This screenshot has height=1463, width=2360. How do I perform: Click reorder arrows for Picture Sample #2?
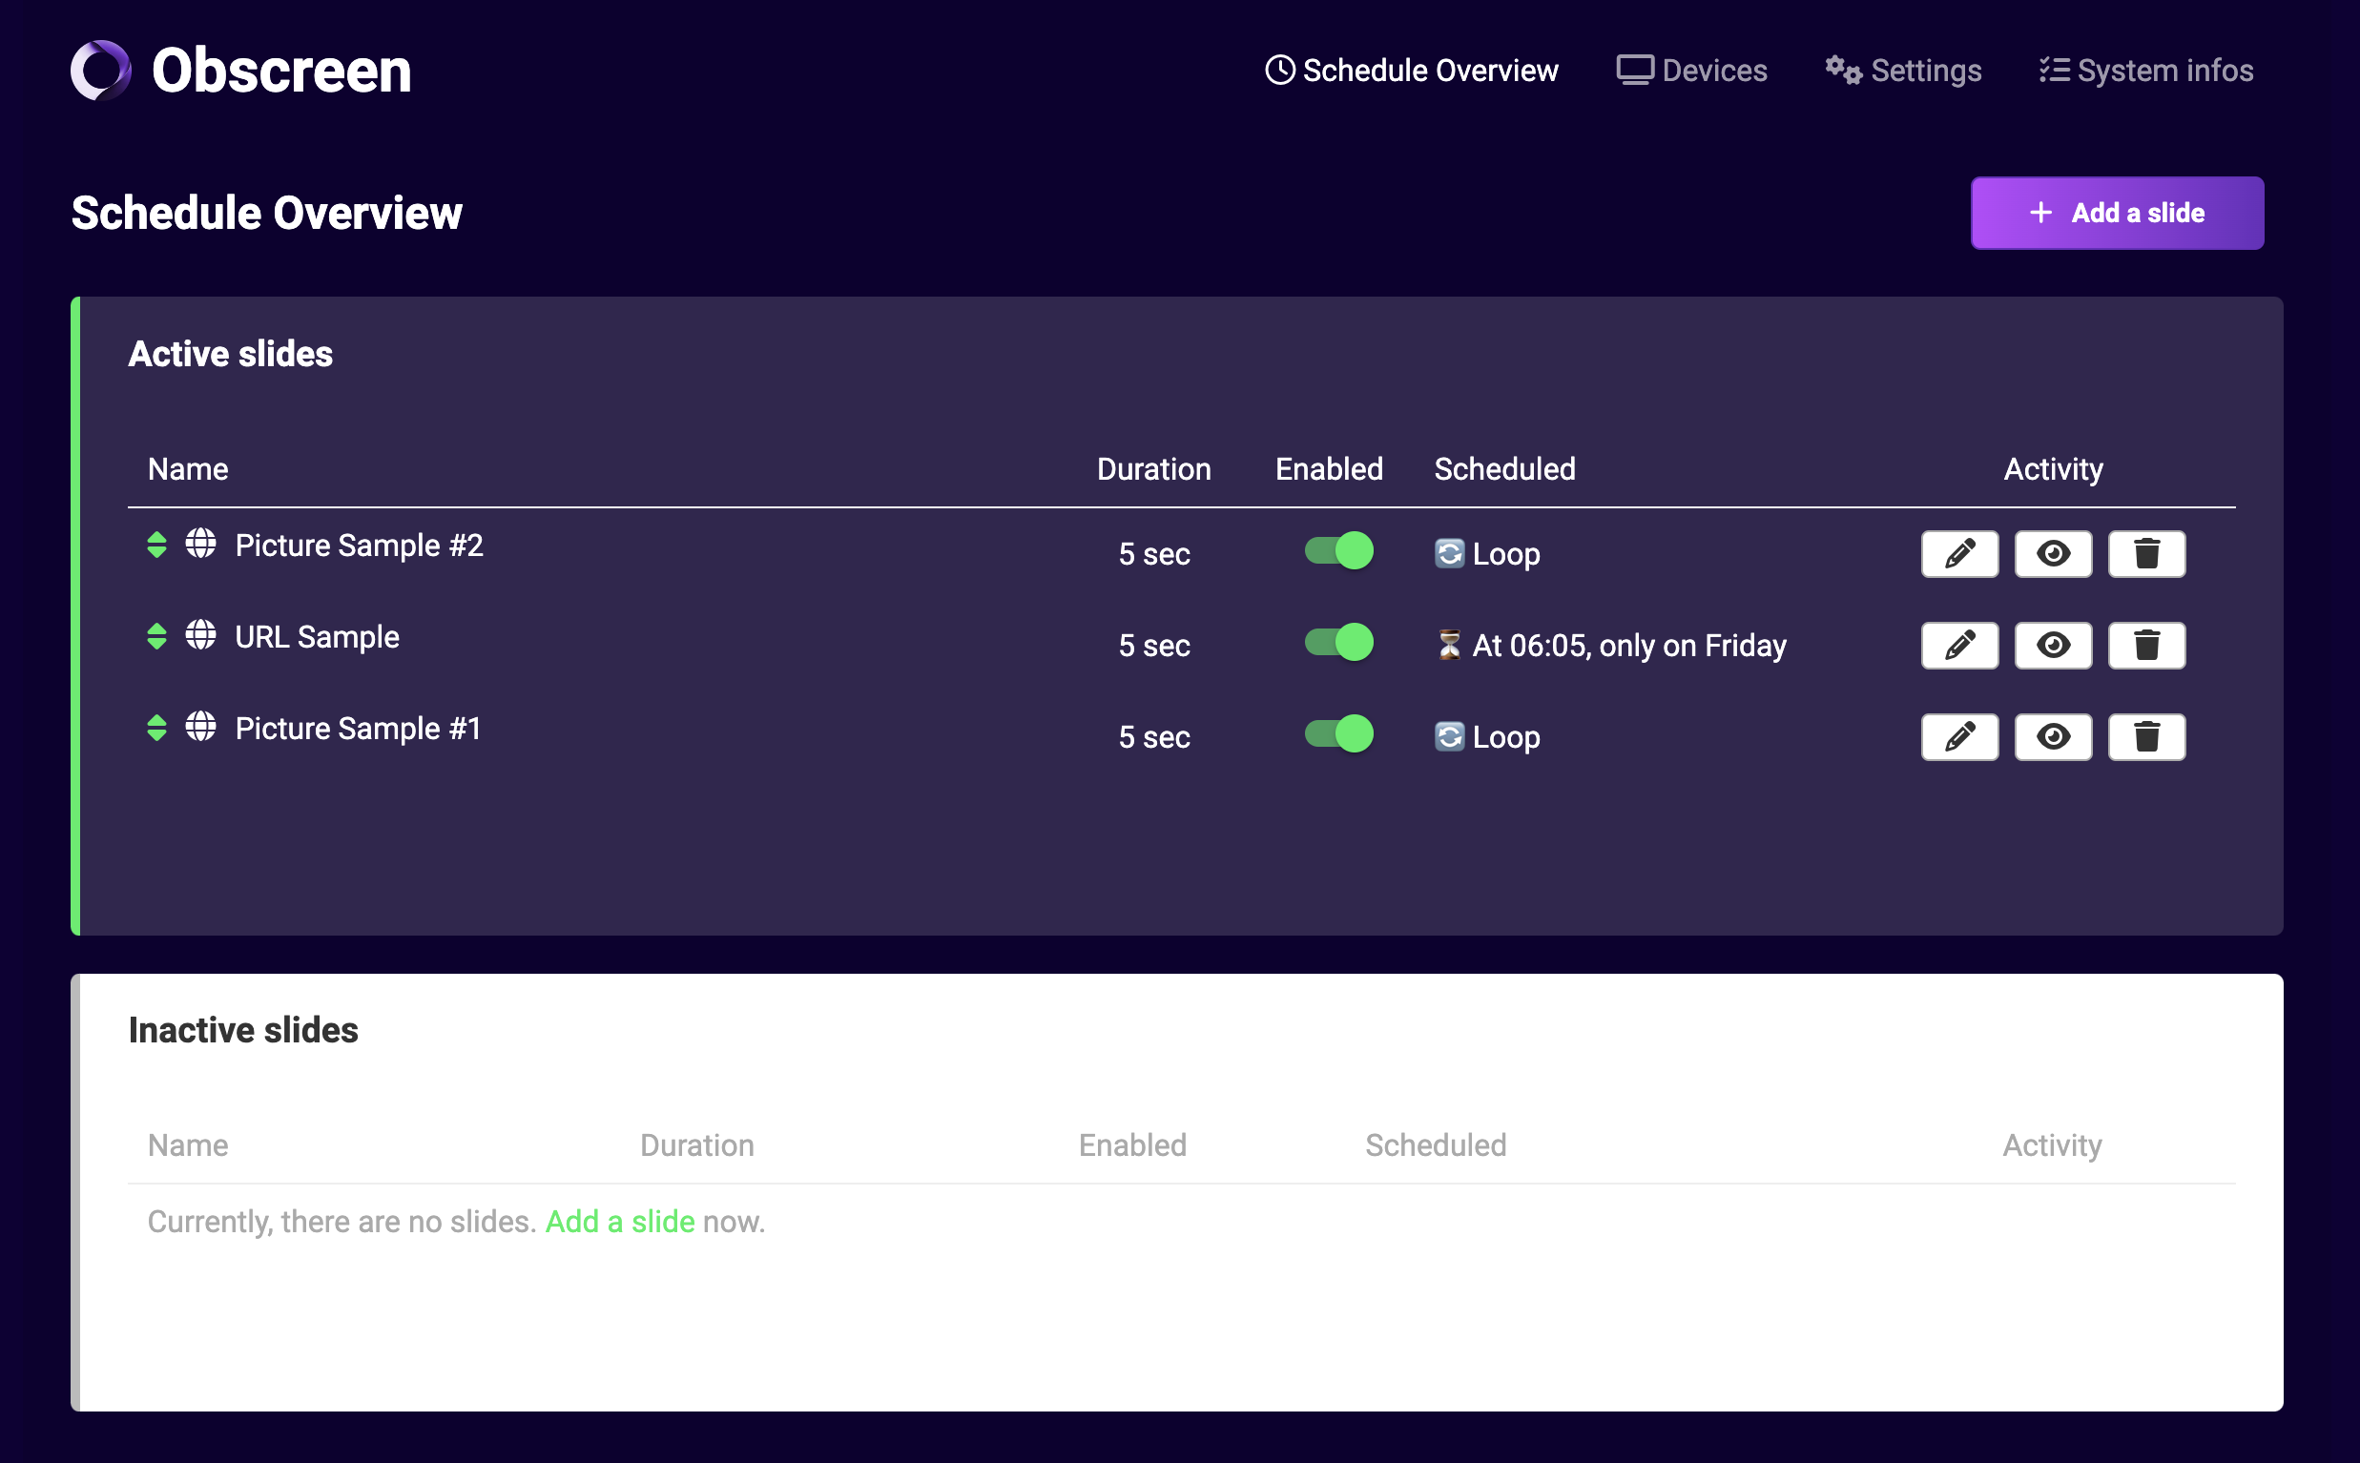click(156, 545)
